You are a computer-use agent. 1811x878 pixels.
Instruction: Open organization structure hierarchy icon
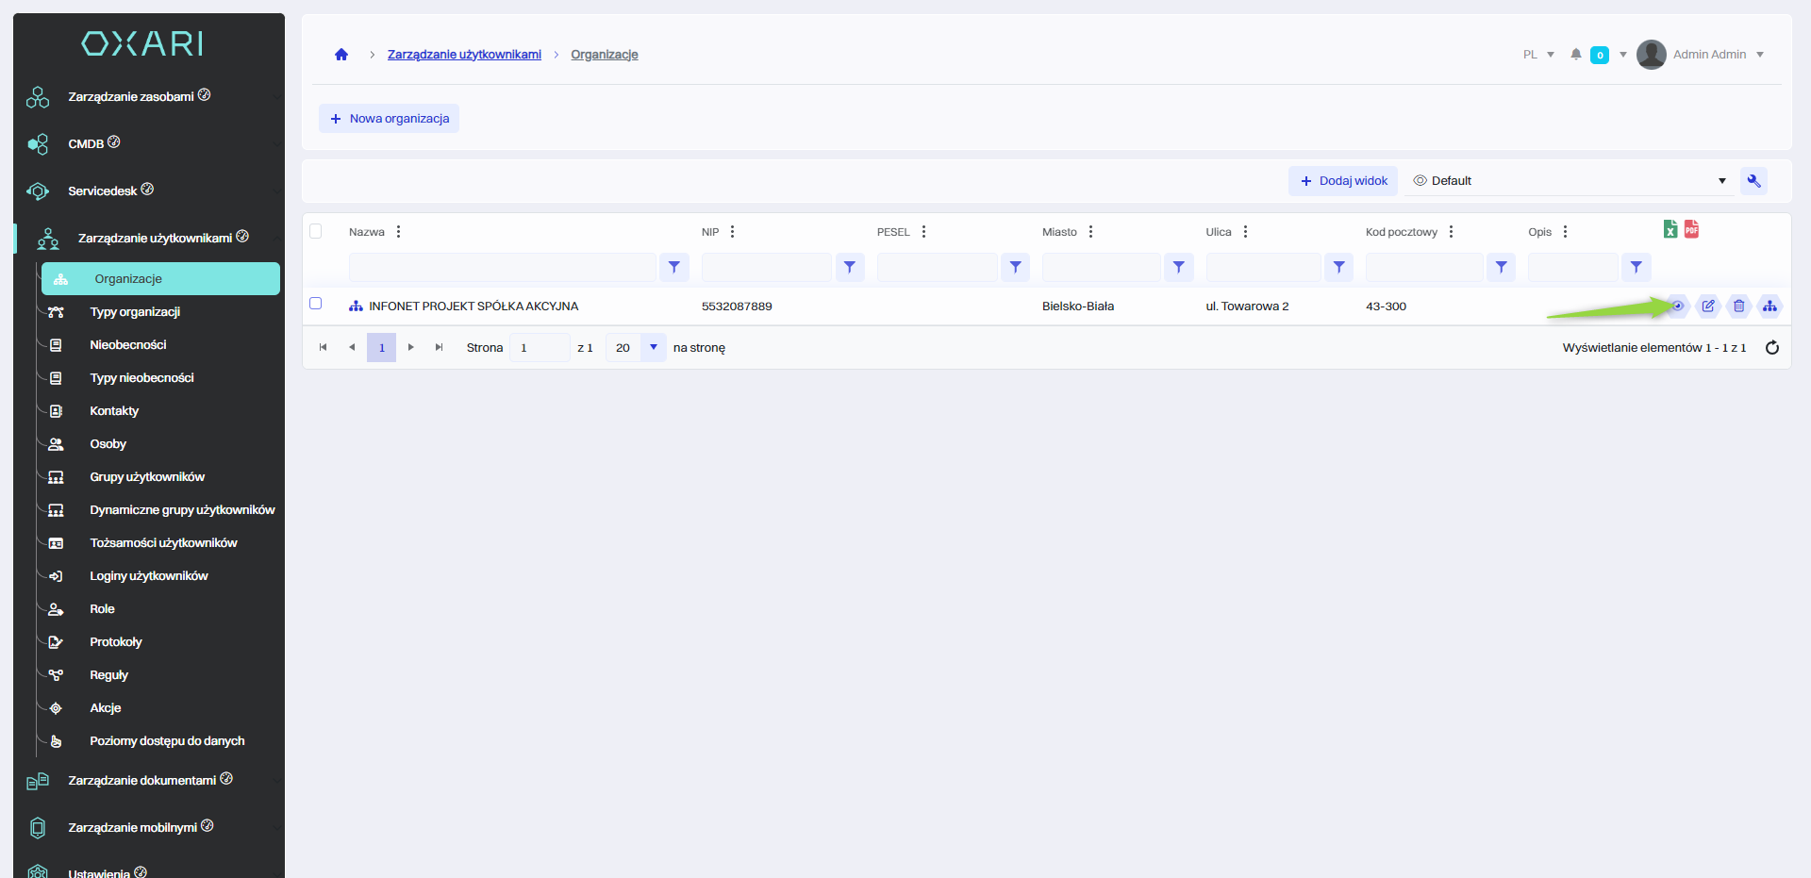(x=1769, y=306)
